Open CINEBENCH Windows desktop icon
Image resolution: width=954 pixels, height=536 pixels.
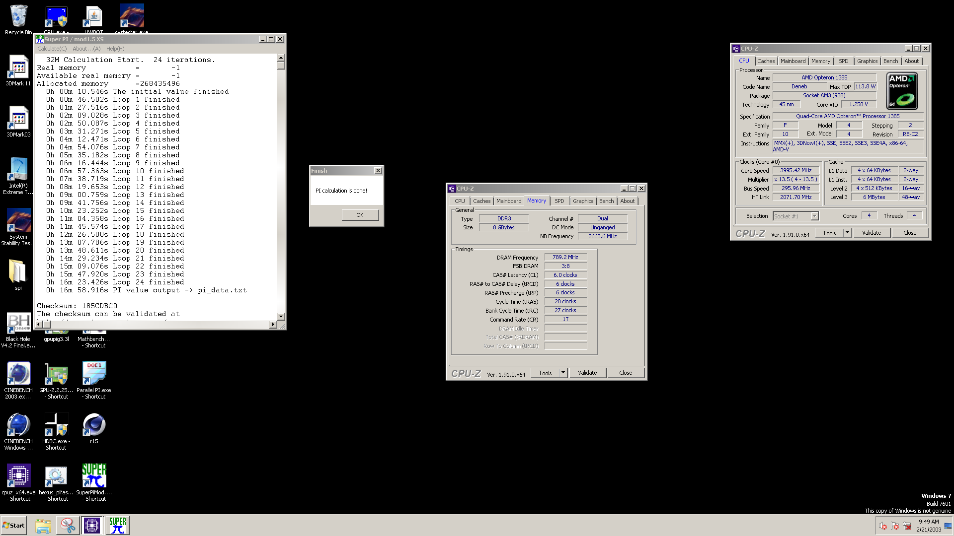(x=18, y=432)
